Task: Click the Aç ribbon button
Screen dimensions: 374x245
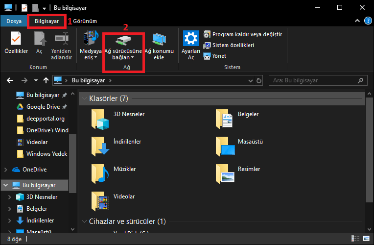Action: tap(39, 43)
